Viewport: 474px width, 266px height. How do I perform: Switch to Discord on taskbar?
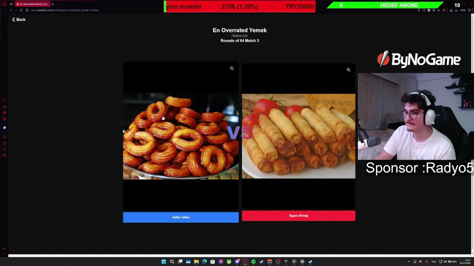(237, 262)
